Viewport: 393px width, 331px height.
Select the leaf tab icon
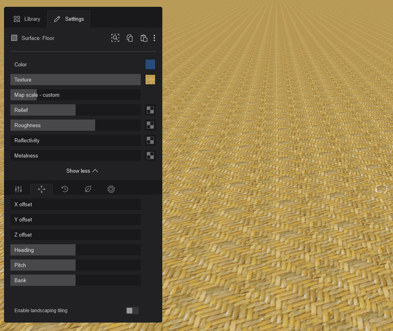point(88,189)
